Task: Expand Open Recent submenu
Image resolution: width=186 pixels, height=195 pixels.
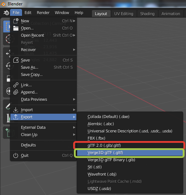Action: (x=43, y=35)
